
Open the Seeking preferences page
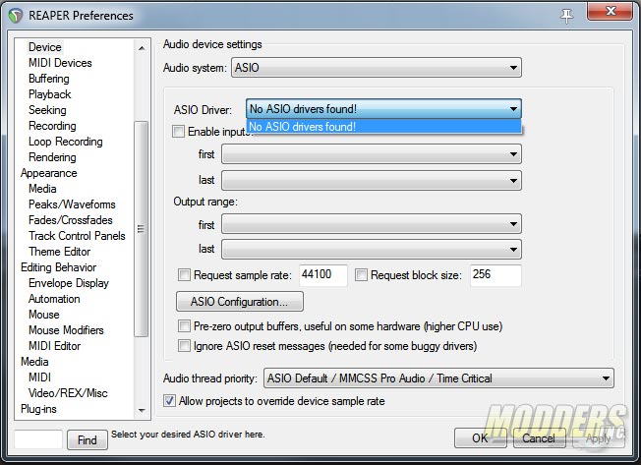tap(47, 110)
